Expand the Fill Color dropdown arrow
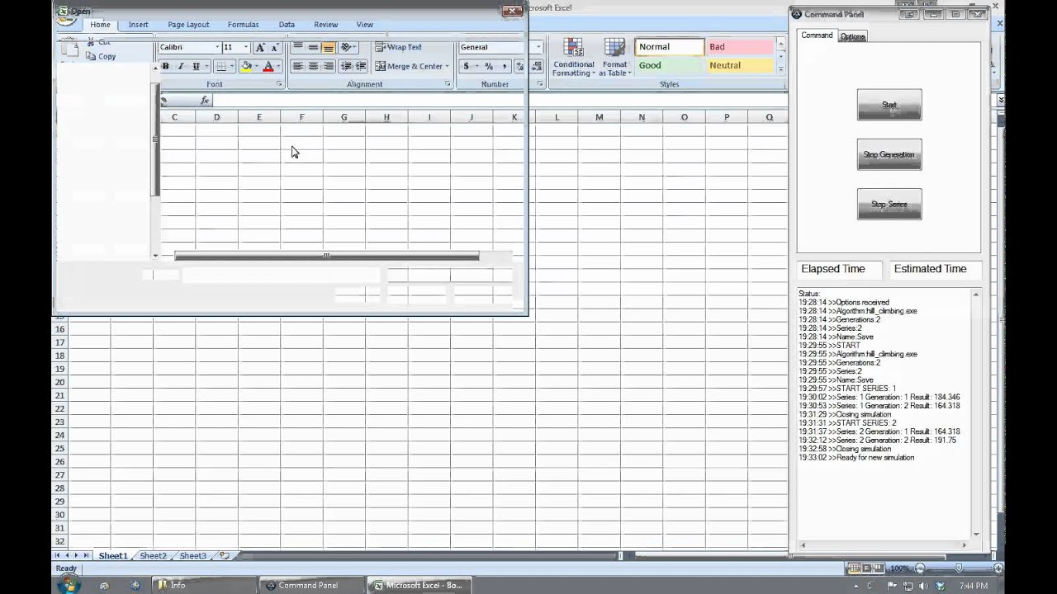Image resolution: width=1057 pixels, height=594 pixels. 255,66
